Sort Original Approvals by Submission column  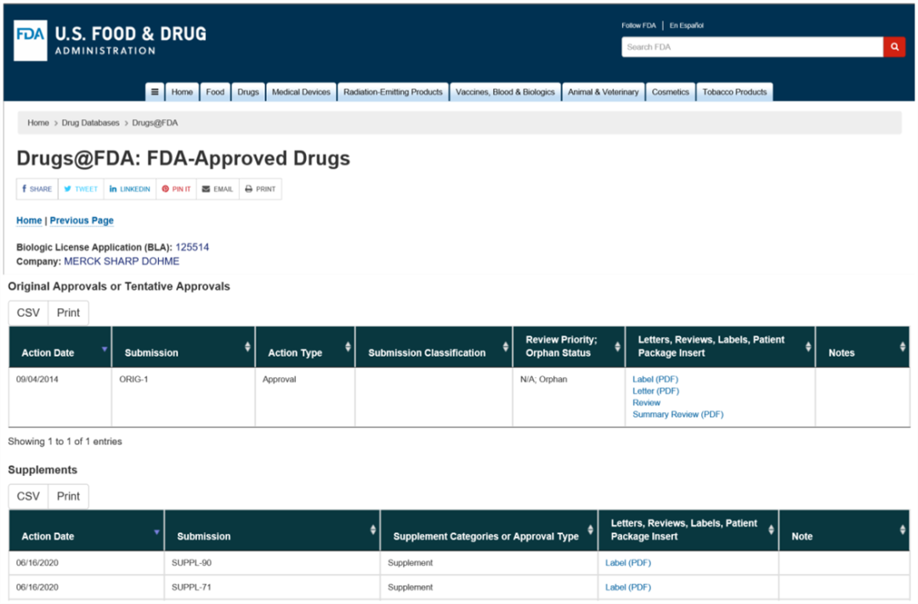coord(184,347)
